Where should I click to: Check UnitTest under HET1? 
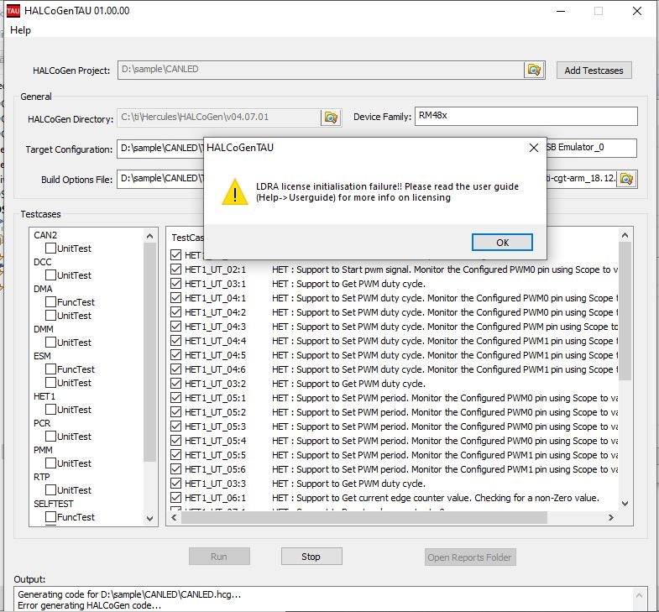[x=50, y=410]
